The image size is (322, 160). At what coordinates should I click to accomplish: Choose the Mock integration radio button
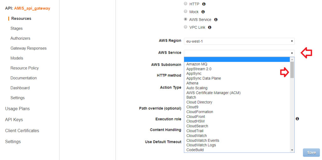coord(186,12)
